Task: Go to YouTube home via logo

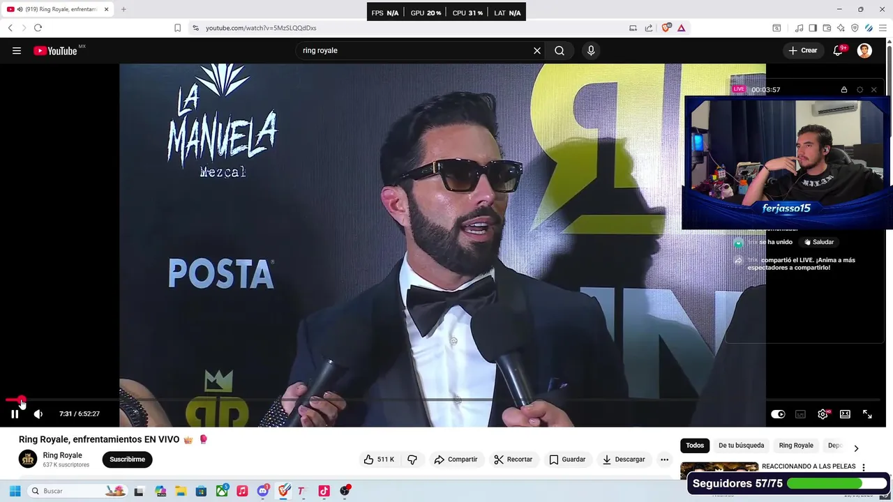Action: (55, 50)
